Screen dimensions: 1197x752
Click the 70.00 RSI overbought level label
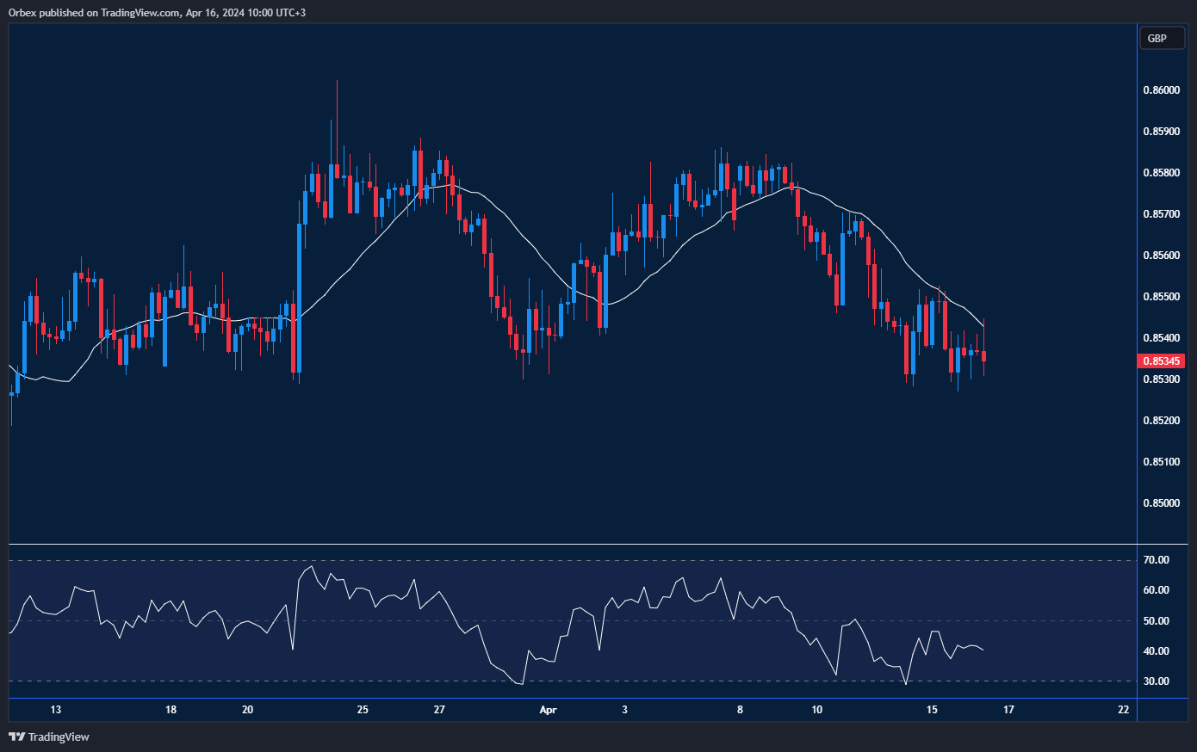coord(1156,560)
